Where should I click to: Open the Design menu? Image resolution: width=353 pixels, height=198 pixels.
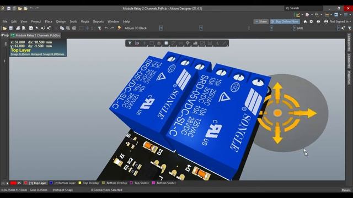point(61,21)
